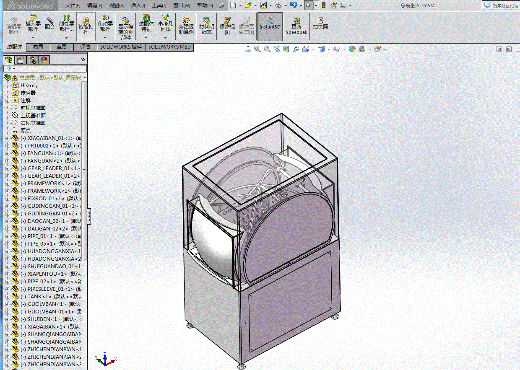
Task: Expand manager panel tabs with >> button
Action: pyautogui.click(x=83, y=60)
